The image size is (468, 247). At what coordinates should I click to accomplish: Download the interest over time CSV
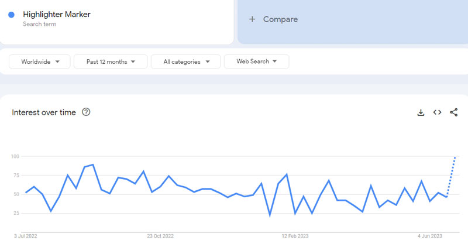[421, 112]
